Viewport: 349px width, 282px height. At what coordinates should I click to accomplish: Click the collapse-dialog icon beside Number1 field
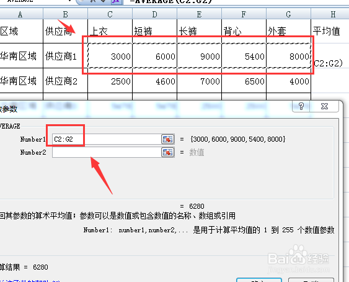click(167, 139)
